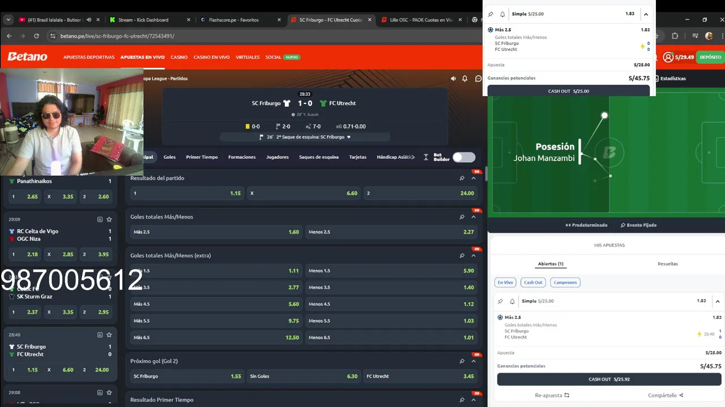Screen dimensions: 725x407
Task: Click the Betano logo
Action: [27, 57]
